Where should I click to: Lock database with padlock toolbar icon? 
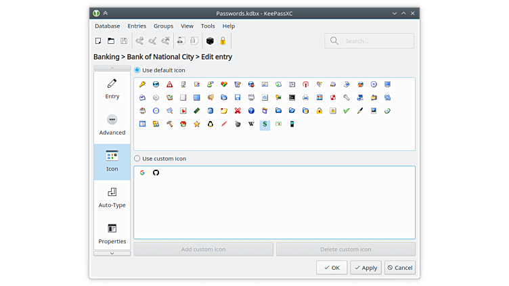point(223,41)
